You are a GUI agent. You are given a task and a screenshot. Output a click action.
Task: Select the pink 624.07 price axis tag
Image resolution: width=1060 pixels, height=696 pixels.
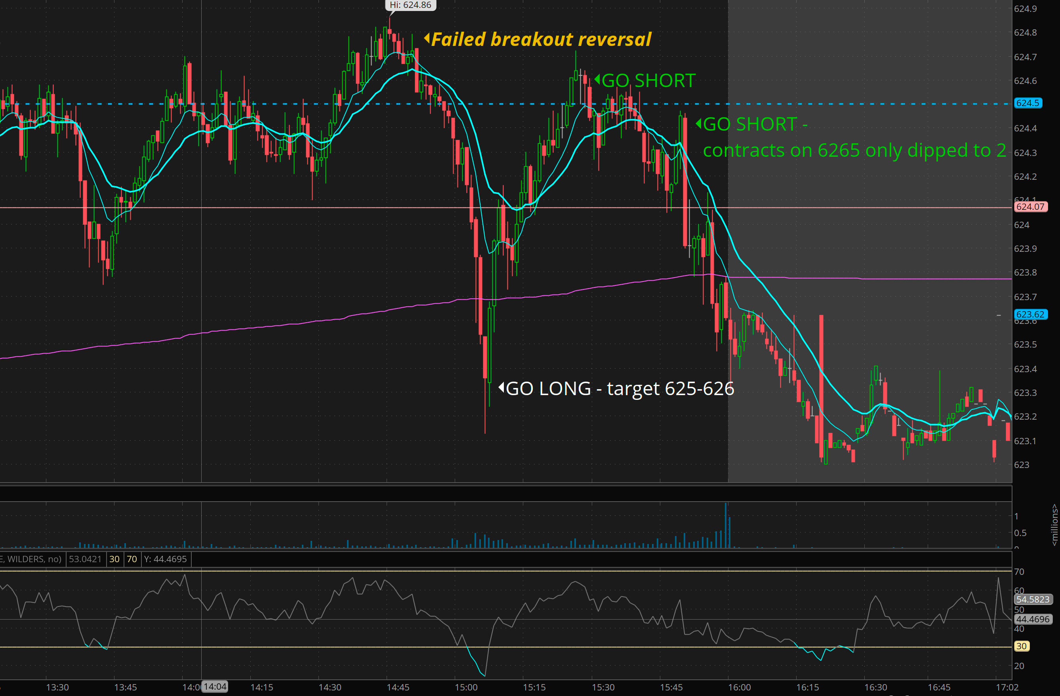1030,207
